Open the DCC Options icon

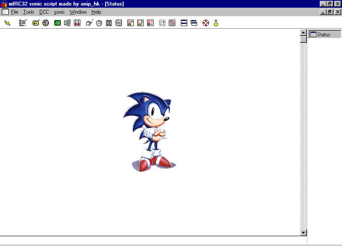(150, 23)
